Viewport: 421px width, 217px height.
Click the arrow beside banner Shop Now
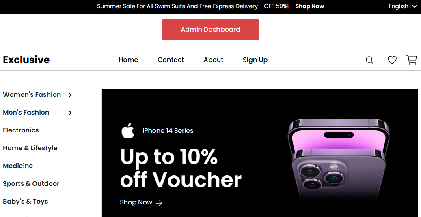tap(159, 203)
